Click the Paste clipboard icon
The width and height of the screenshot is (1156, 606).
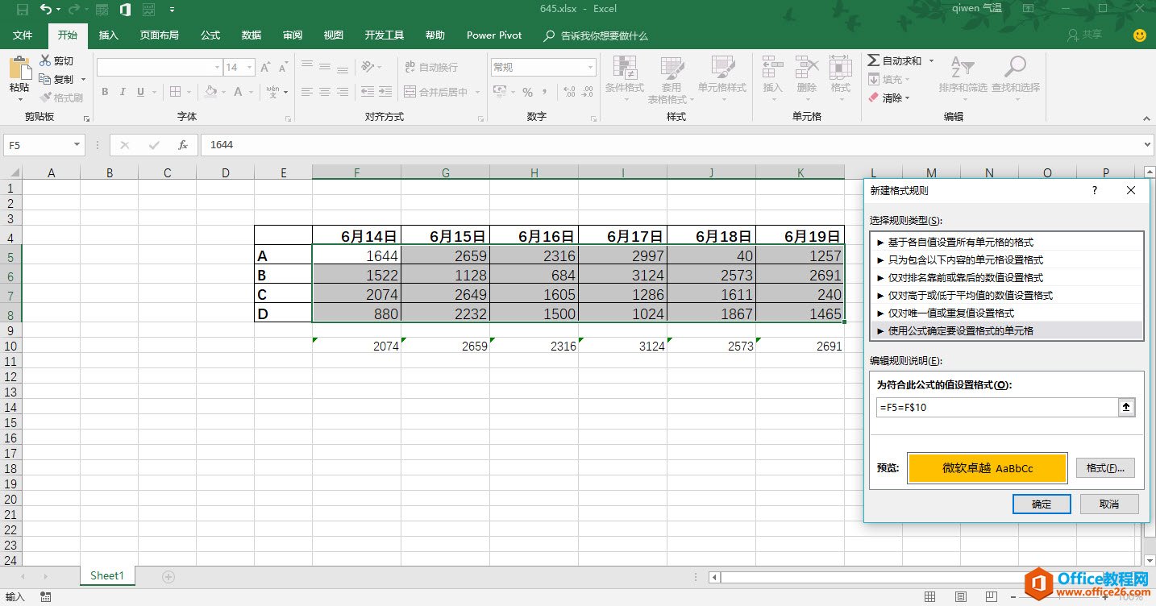pos(19,68)
